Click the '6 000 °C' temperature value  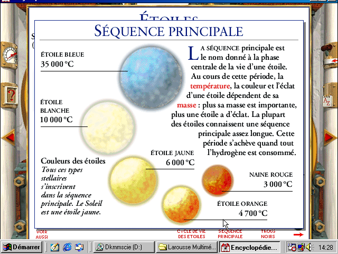coord(180,162)
